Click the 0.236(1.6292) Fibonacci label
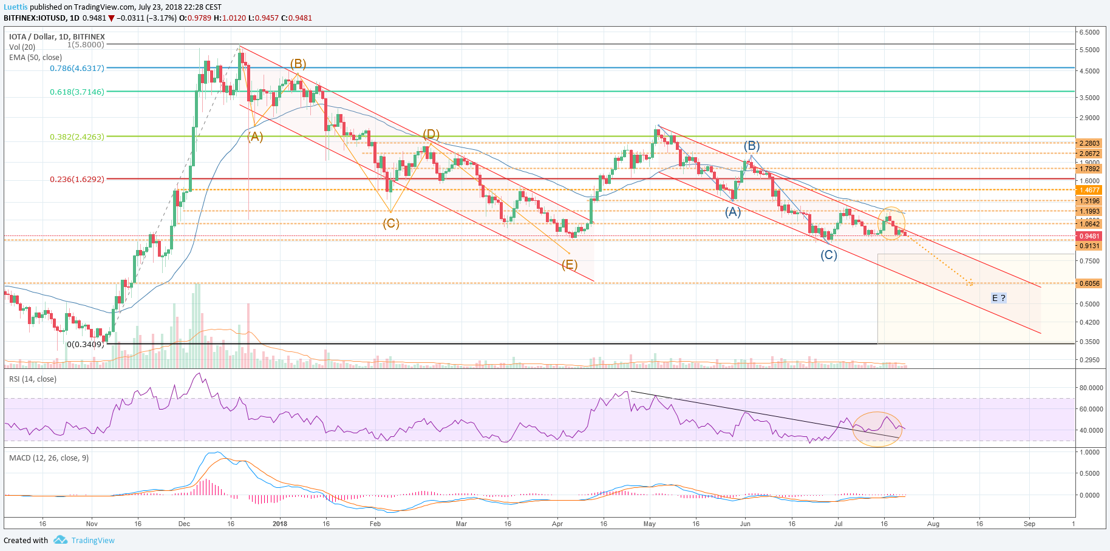The width and height of the screenshot is (1110, 551). 77,179
